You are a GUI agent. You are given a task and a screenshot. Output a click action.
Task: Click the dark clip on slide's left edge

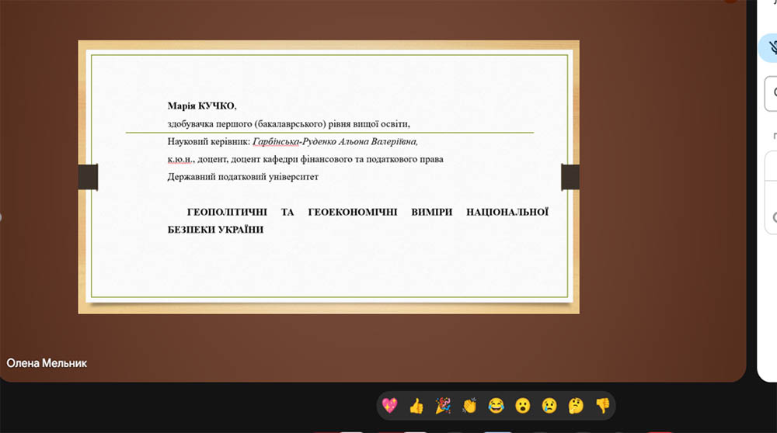tap(88, 177)
